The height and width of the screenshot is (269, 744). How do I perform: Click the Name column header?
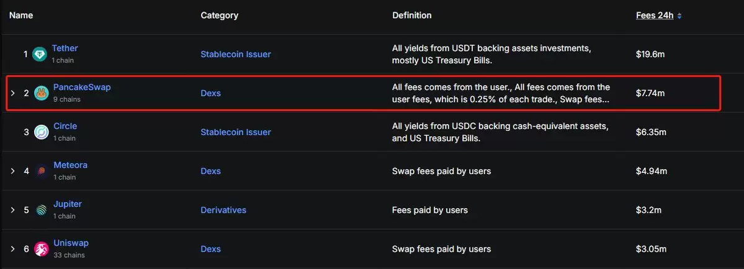click(21, 15)
